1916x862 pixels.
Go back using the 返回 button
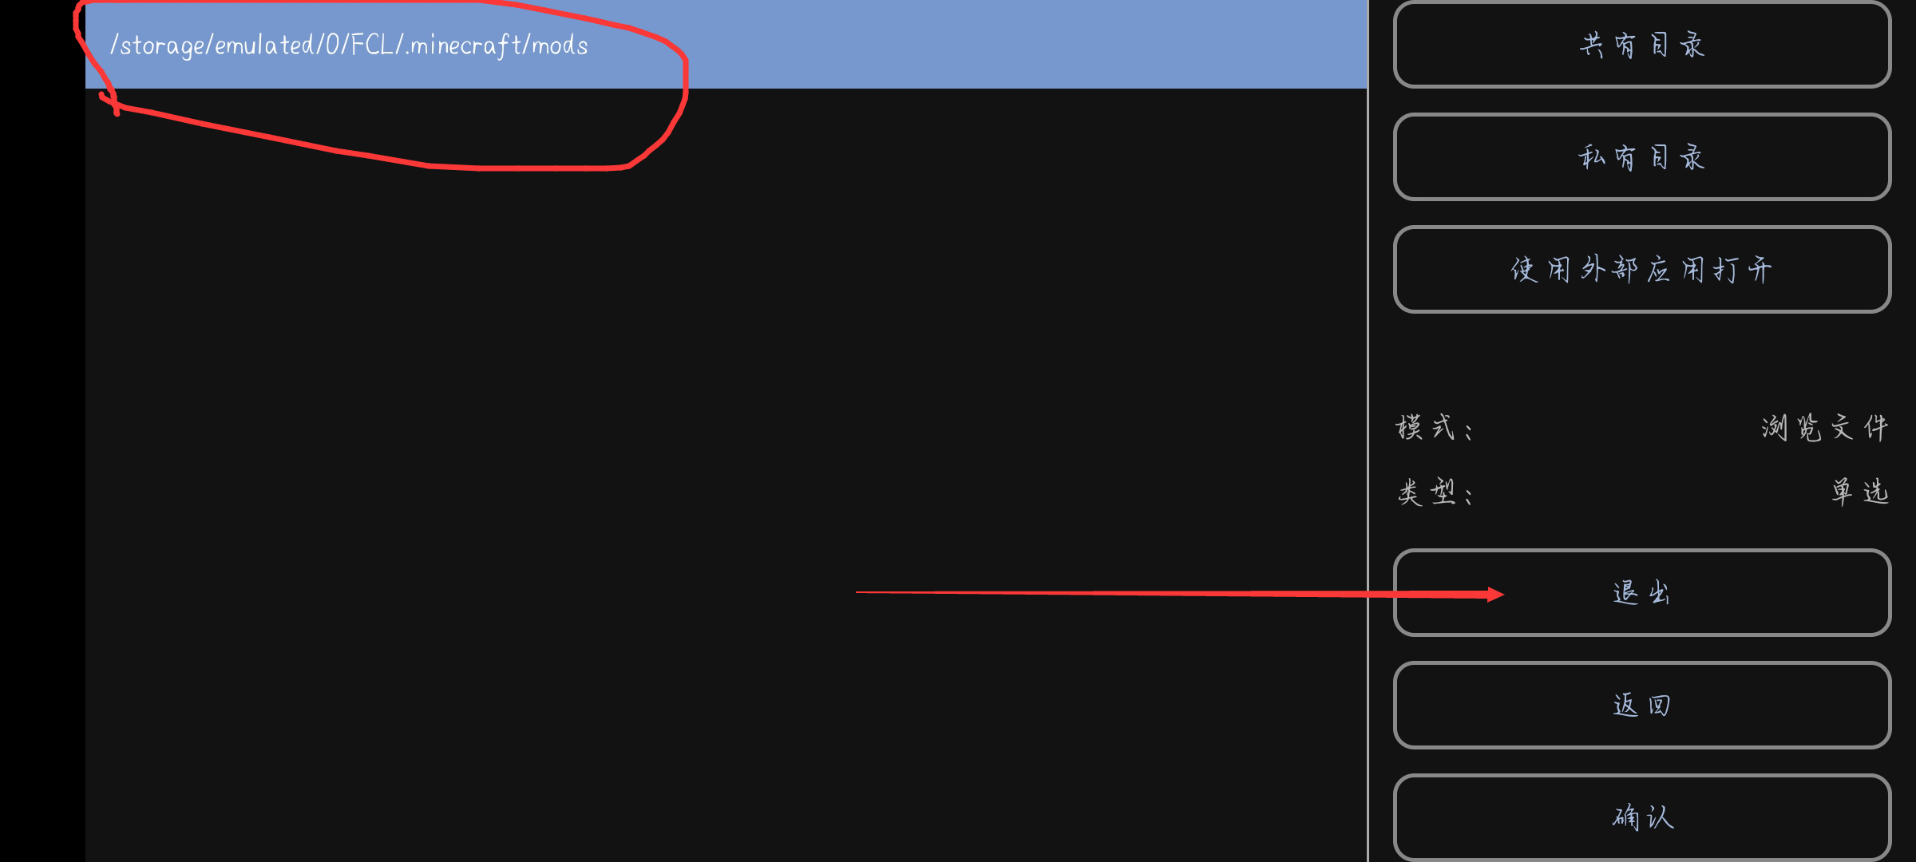point(1642,705)
